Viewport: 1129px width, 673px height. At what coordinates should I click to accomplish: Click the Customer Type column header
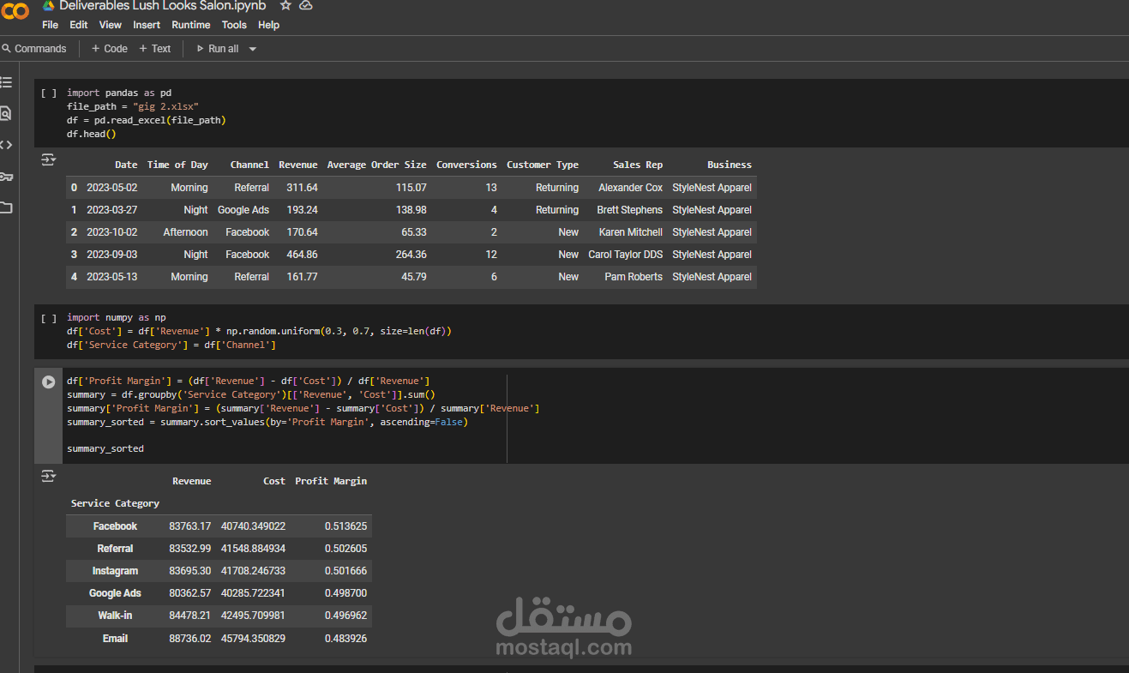click(x=543, y=165)
